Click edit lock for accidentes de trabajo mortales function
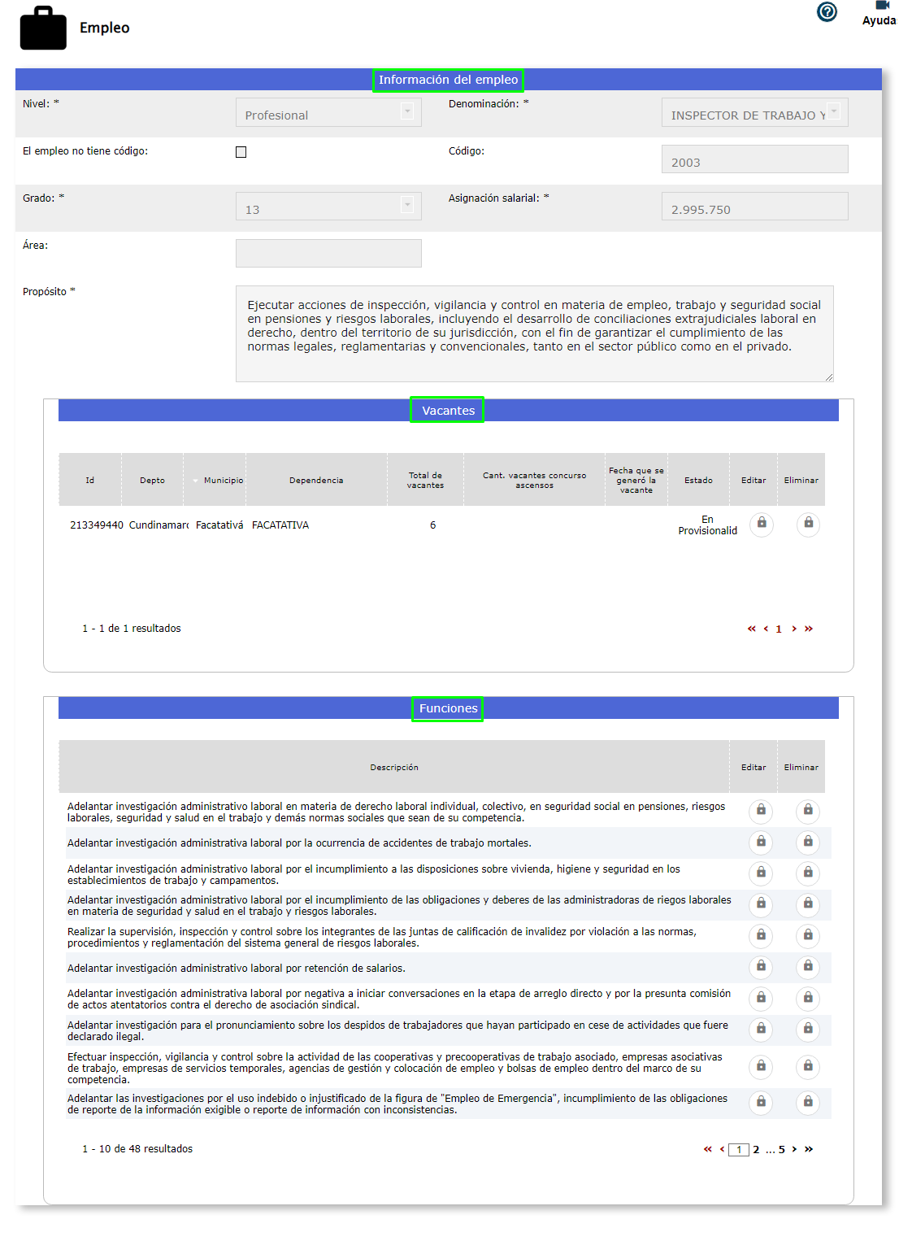The height and width of the screenshot is (1241, 899). tap(761, 843)
